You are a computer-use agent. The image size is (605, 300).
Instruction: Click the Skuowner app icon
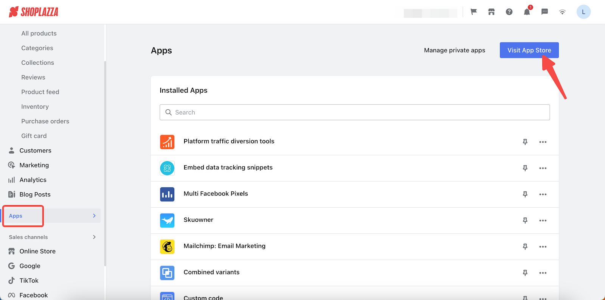tap(167, 220)
